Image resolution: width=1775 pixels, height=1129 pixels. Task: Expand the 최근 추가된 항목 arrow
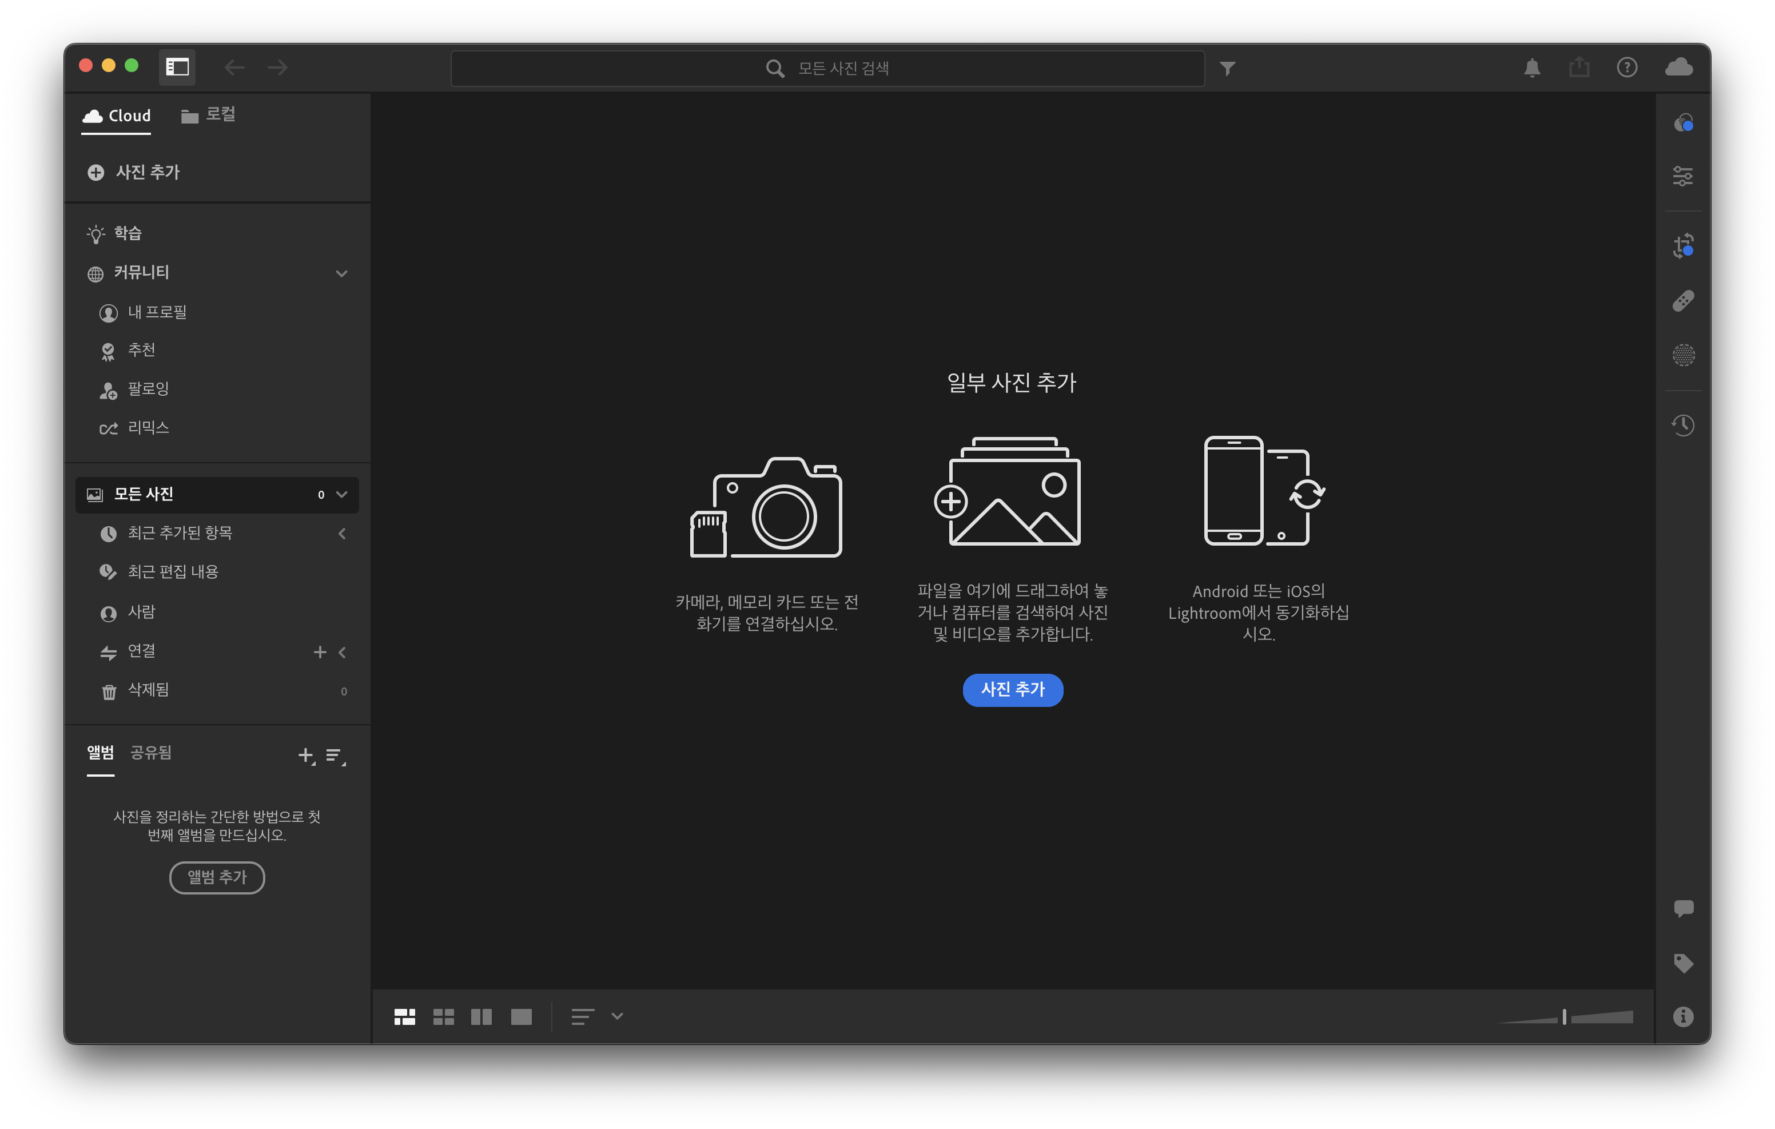pos(342,533)
